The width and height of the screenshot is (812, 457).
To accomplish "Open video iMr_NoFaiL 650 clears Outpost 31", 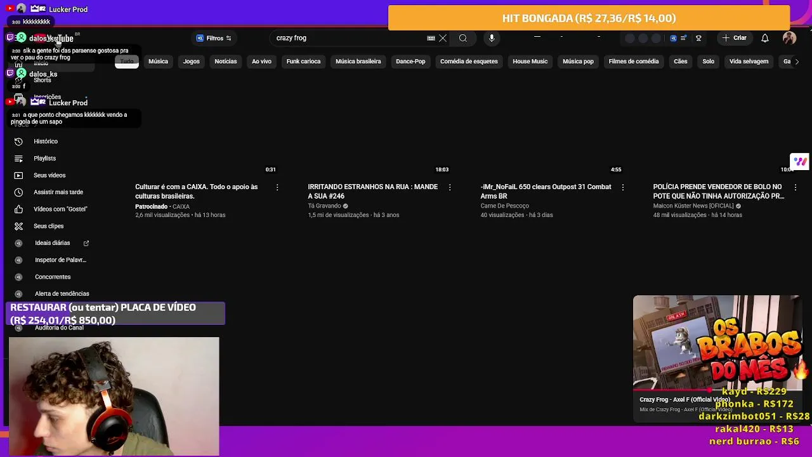I will click(546, 191).
